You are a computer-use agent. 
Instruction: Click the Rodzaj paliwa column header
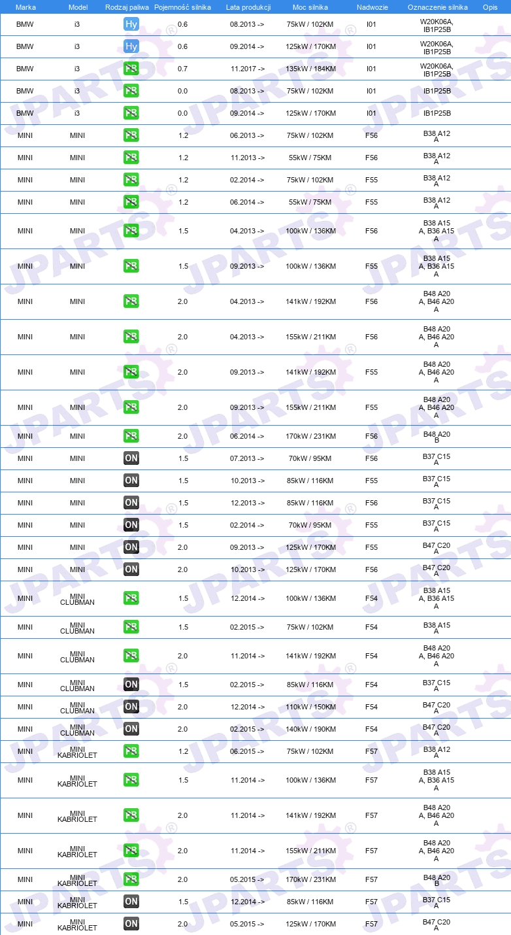pos(127,7)
